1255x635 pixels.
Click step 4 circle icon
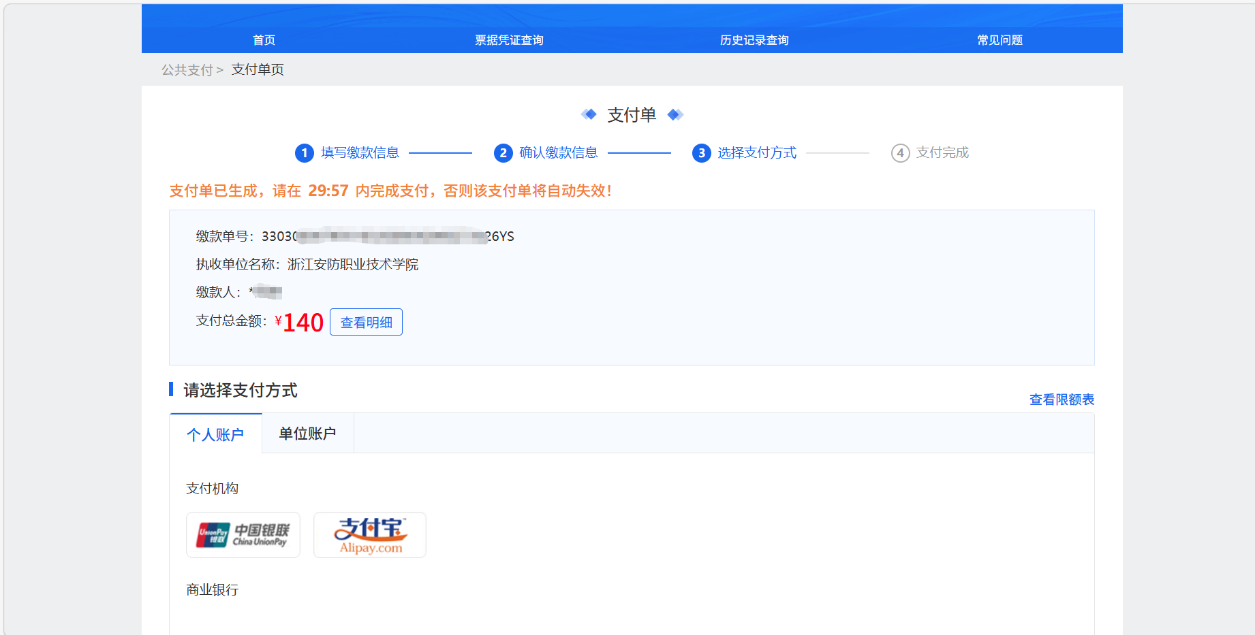pos(900,153)
